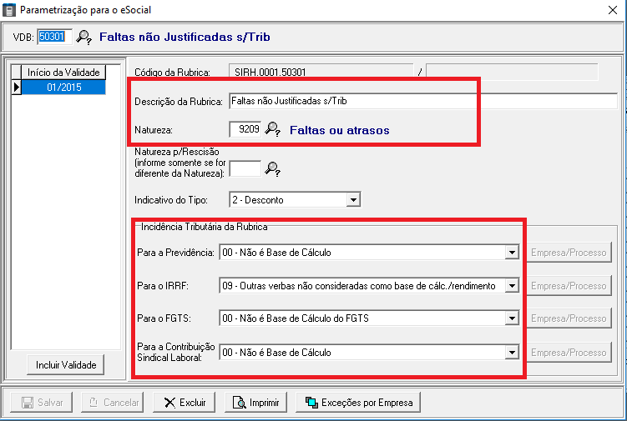Click the lookup icon for Natureza p/Rescisão
Viewport: 627px width, 421px height.
272,169
